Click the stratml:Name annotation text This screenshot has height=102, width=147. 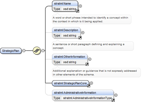click(90, 19)
